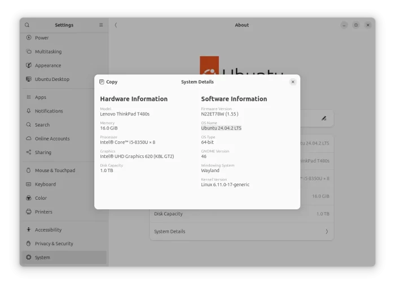395x288 pixels.
Task: Select firmware version N22ET78W (1.55)
Action: click(x=220, y=114)
